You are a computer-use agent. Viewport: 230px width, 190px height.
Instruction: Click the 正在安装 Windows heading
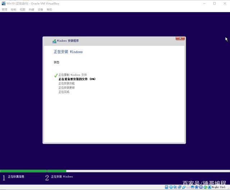[x=68, y=52]
